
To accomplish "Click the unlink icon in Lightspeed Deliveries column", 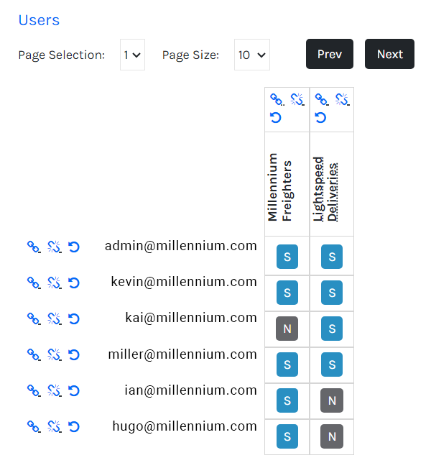I will [342, 99].
